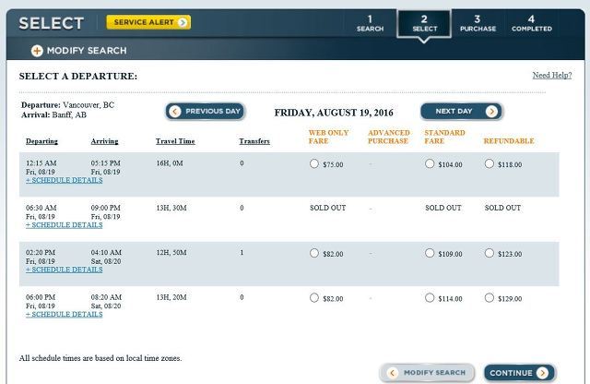Select $129.00 refundable fare for 06:00 PM
Viewport: 590px width, 384px height.
490,298
